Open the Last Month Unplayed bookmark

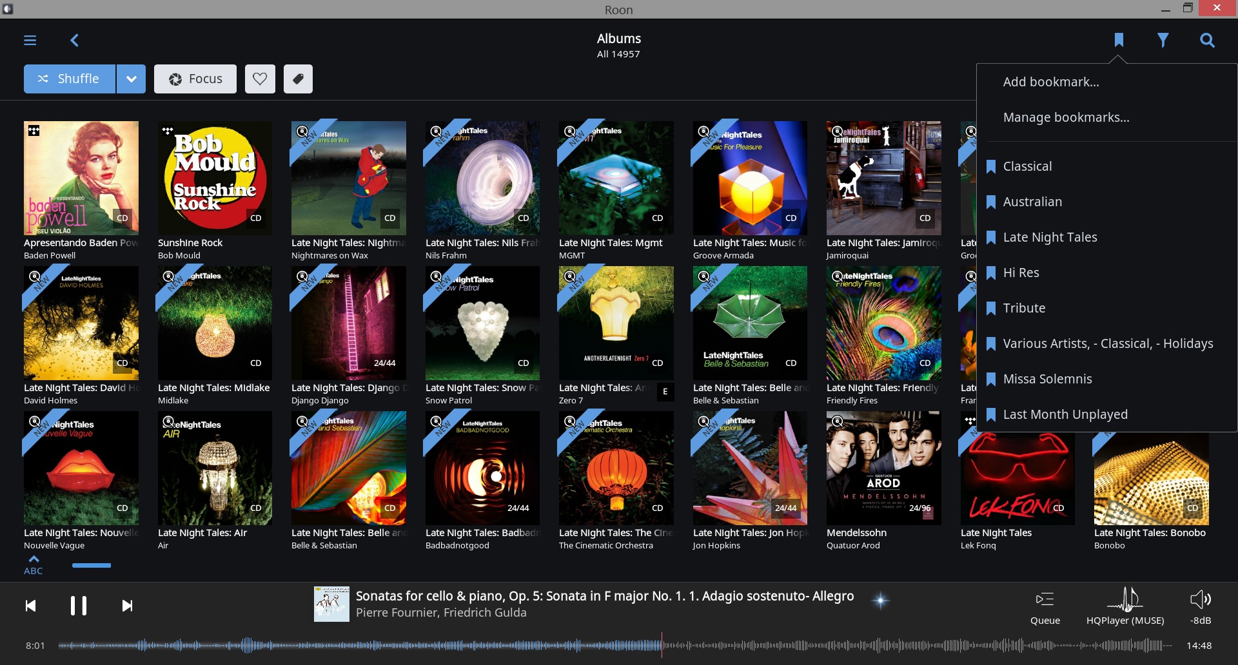[1106, 414]
